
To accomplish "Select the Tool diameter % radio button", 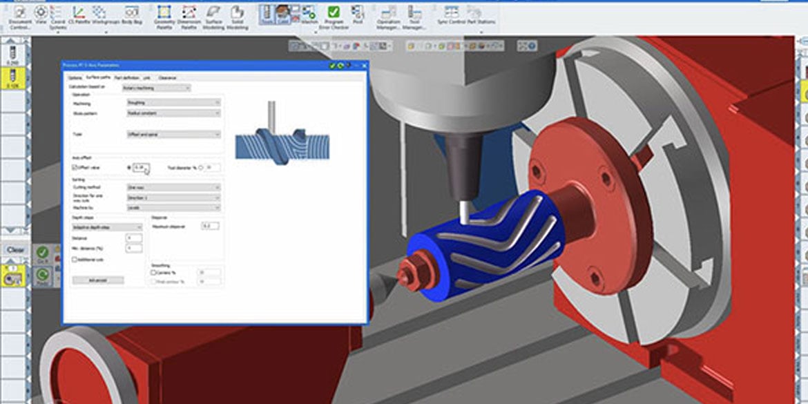I will [200, 168].
